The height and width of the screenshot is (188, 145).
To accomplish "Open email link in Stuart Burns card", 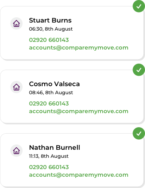I will coord(79,48).
